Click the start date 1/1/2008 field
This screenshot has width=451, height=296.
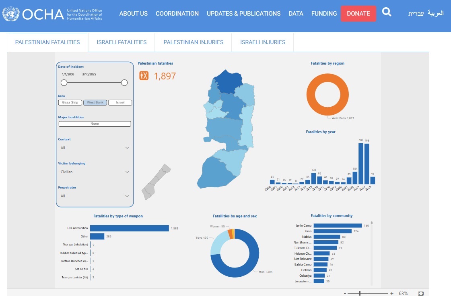click(68, 74)
